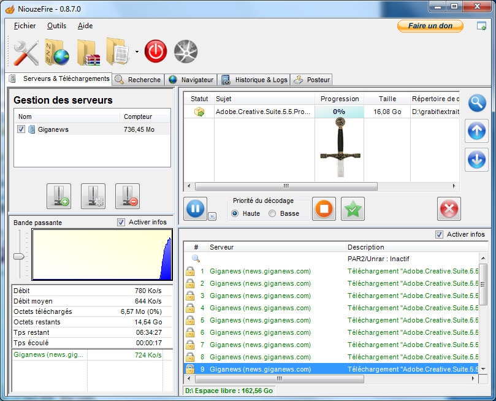Open the Fichier menu
Image resolution: width=496 pixels, height=401 pixels.
(x=25, y=26)
